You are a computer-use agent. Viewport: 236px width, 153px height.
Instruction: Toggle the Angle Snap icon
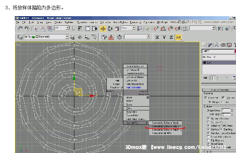pyautogui.click(x=163, y=29)
